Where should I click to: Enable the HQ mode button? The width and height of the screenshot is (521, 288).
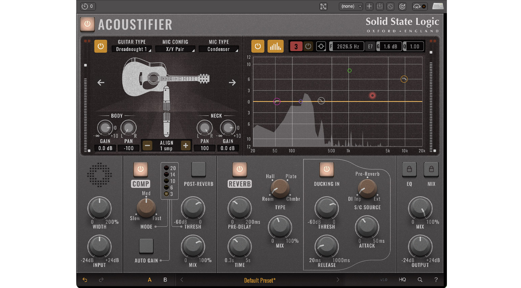click(402, 280)
